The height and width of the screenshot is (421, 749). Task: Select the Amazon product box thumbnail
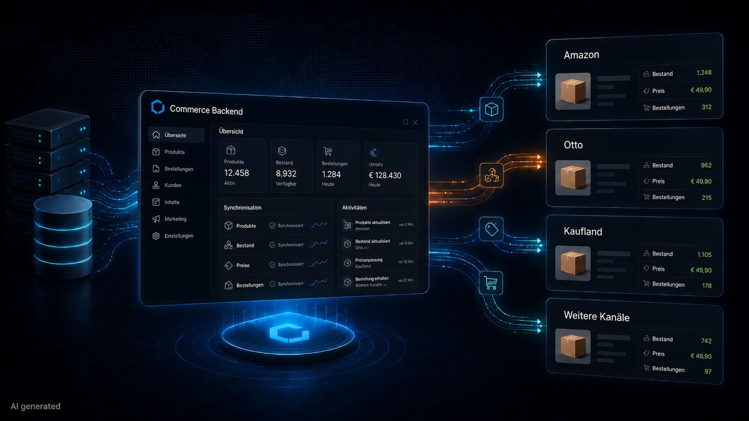(x=573, y=91)
